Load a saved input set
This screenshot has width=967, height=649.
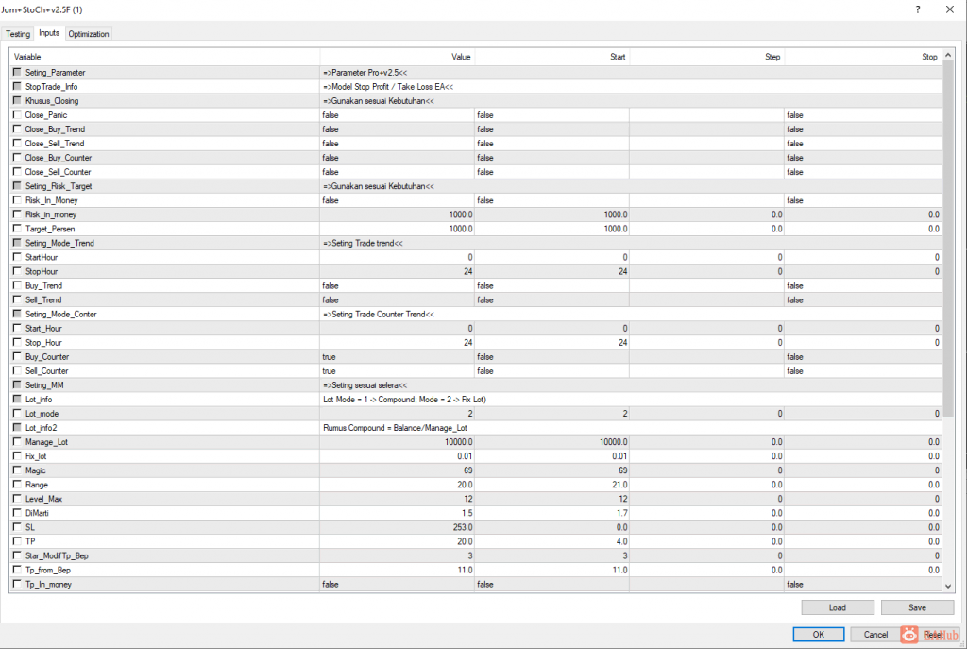[x=838, y=607]
